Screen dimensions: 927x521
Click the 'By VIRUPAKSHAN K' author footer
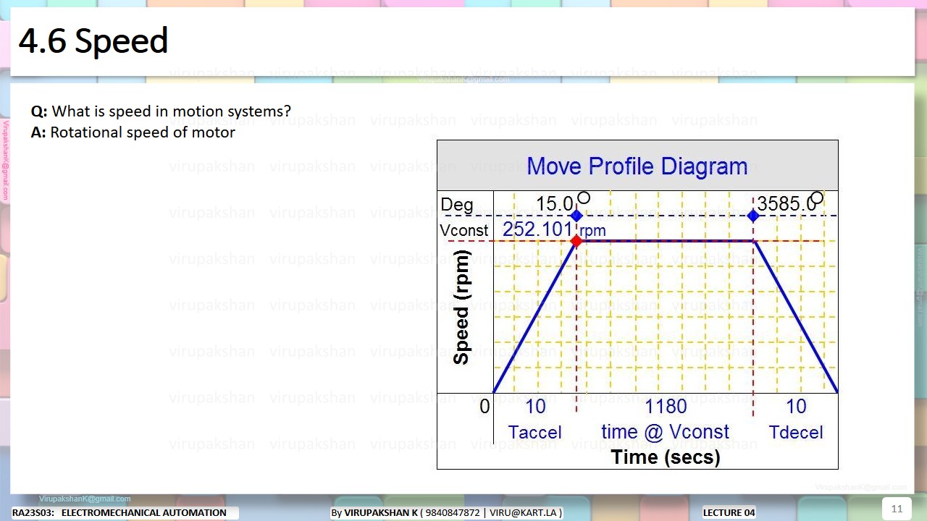(x=446, y=512)
